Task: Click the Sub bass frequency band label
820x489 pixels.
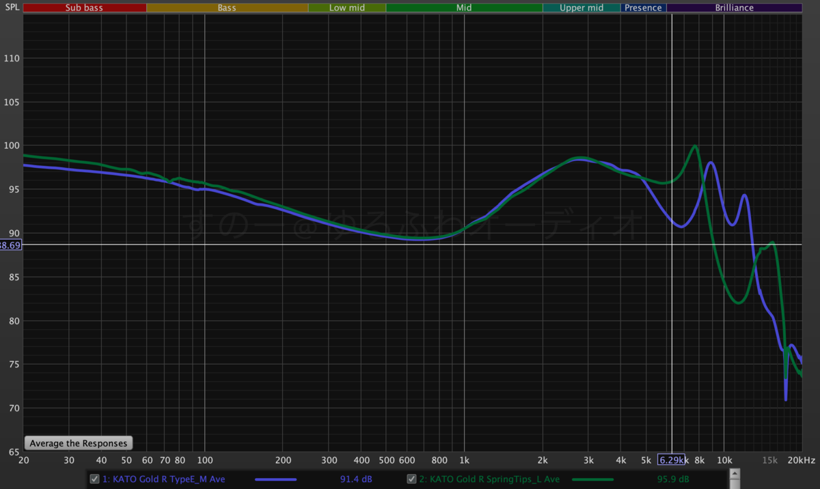Action: click(x=85, y=8)
